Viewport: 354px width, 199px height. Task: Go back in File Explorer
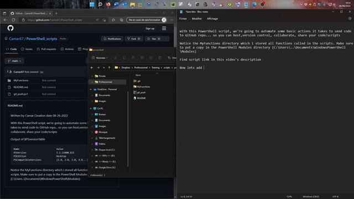(92, 67)
